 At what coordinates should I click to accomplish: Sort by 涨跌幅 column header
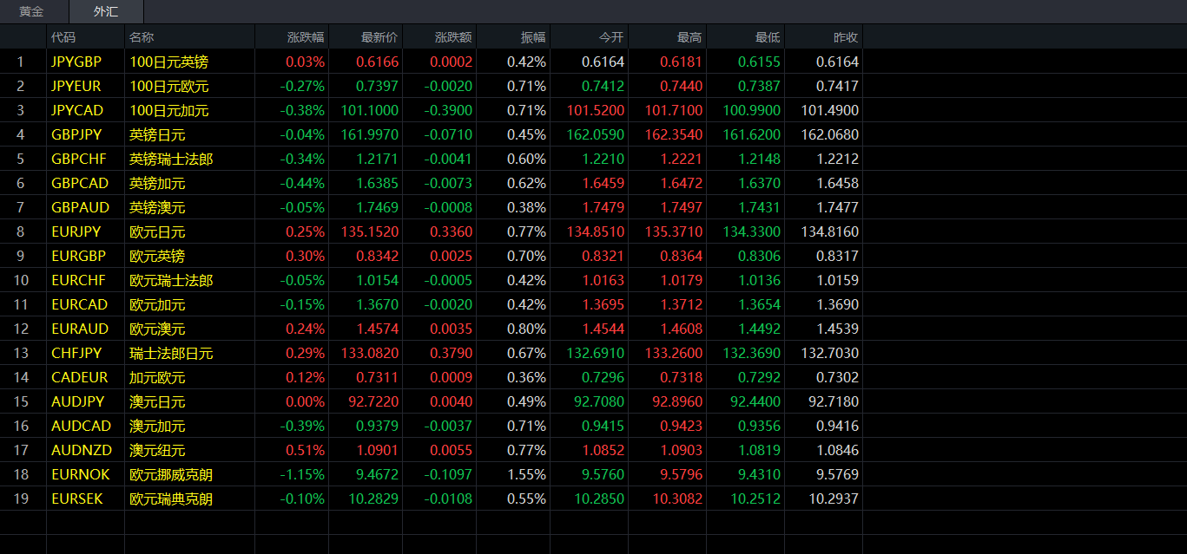[x=306, y=37]
